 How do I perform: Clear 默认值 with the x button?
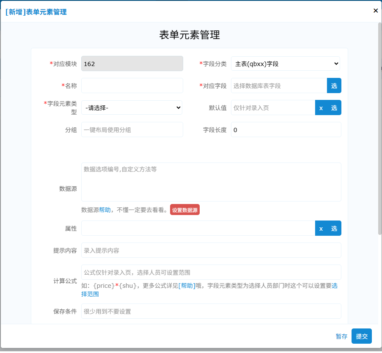coord(321,108)
